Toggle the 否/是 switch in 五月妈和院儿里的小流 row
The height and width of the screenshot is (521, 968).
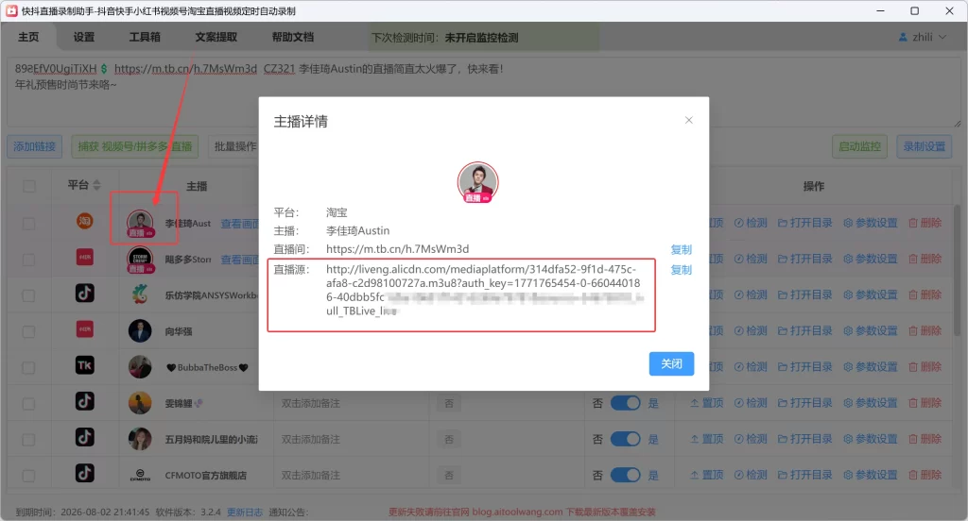(x=626, y=439)
